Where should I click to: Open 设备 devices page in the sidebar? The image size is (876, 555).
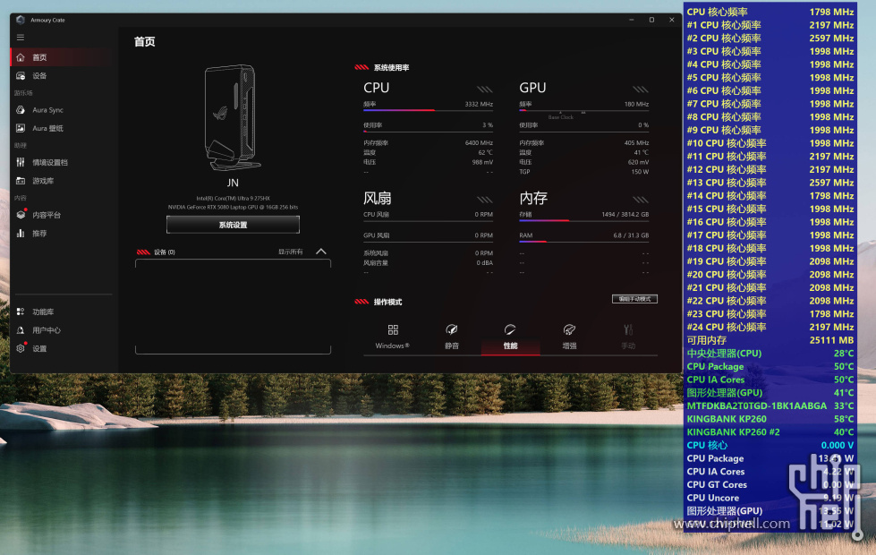point(64,75)
